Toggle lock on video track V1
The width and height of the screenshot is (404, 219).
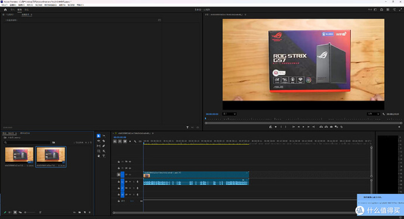pyautogui.click(x=119, y=175)
